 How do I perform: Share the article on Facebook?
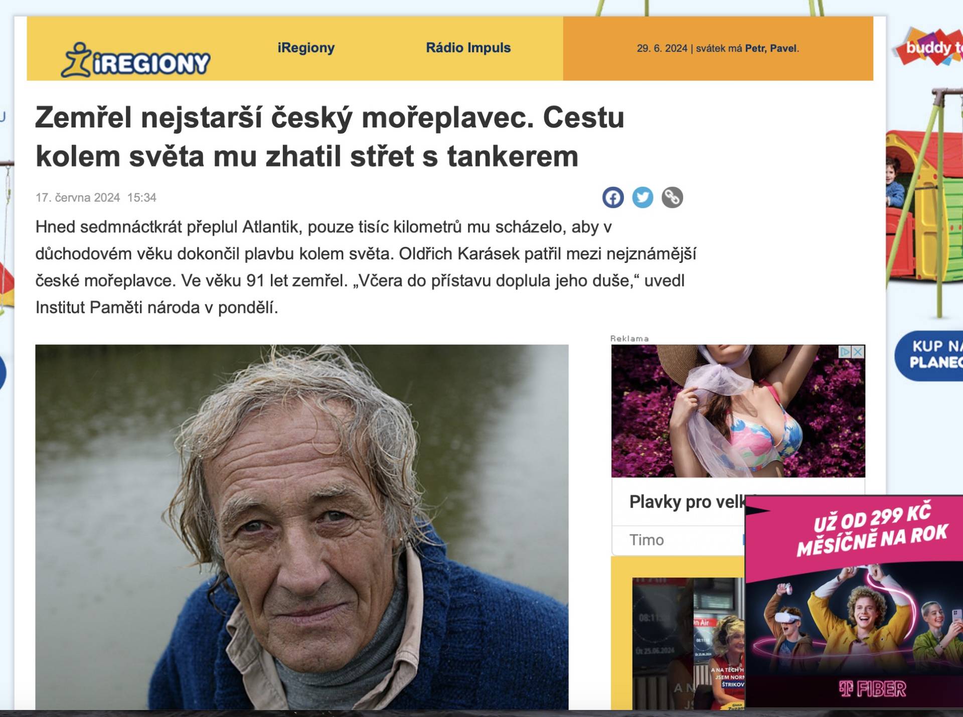coord(613,197)
